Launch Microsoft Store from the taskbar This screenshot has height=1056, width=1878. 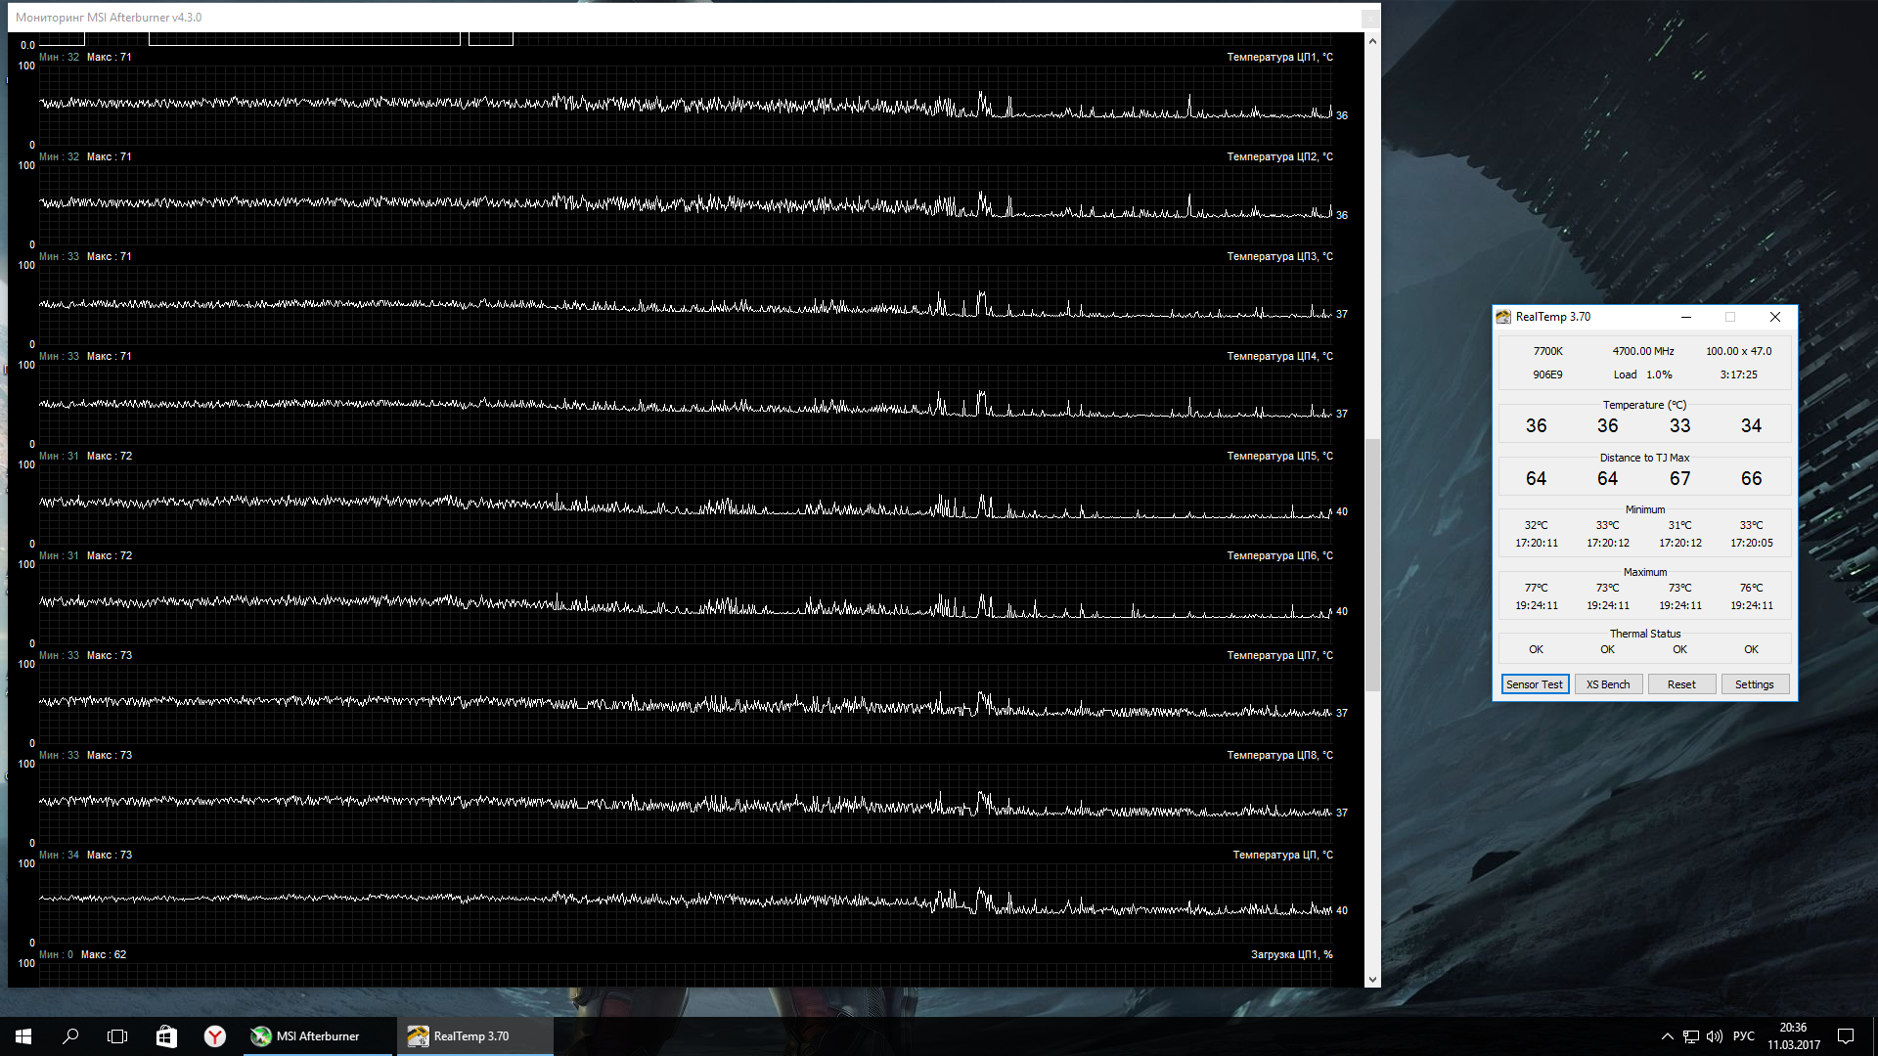click(166, 1036)
